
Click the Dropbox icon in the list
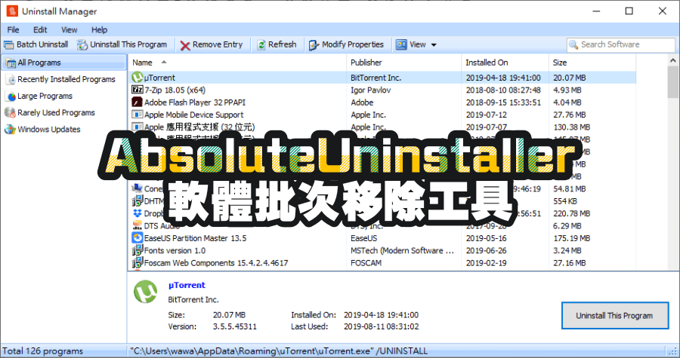137,213
